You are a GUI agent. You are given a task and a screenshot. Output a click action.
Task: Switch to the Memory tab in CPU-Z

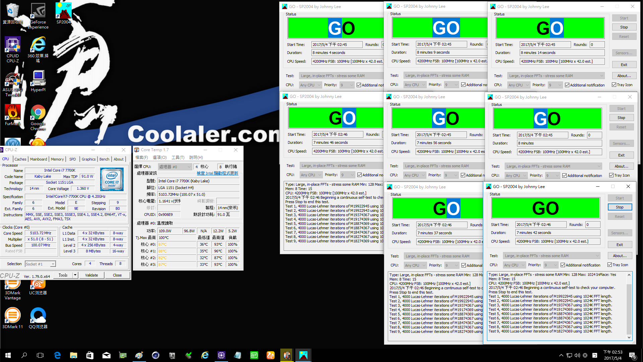pyautogui.click(x=57, y=159)
